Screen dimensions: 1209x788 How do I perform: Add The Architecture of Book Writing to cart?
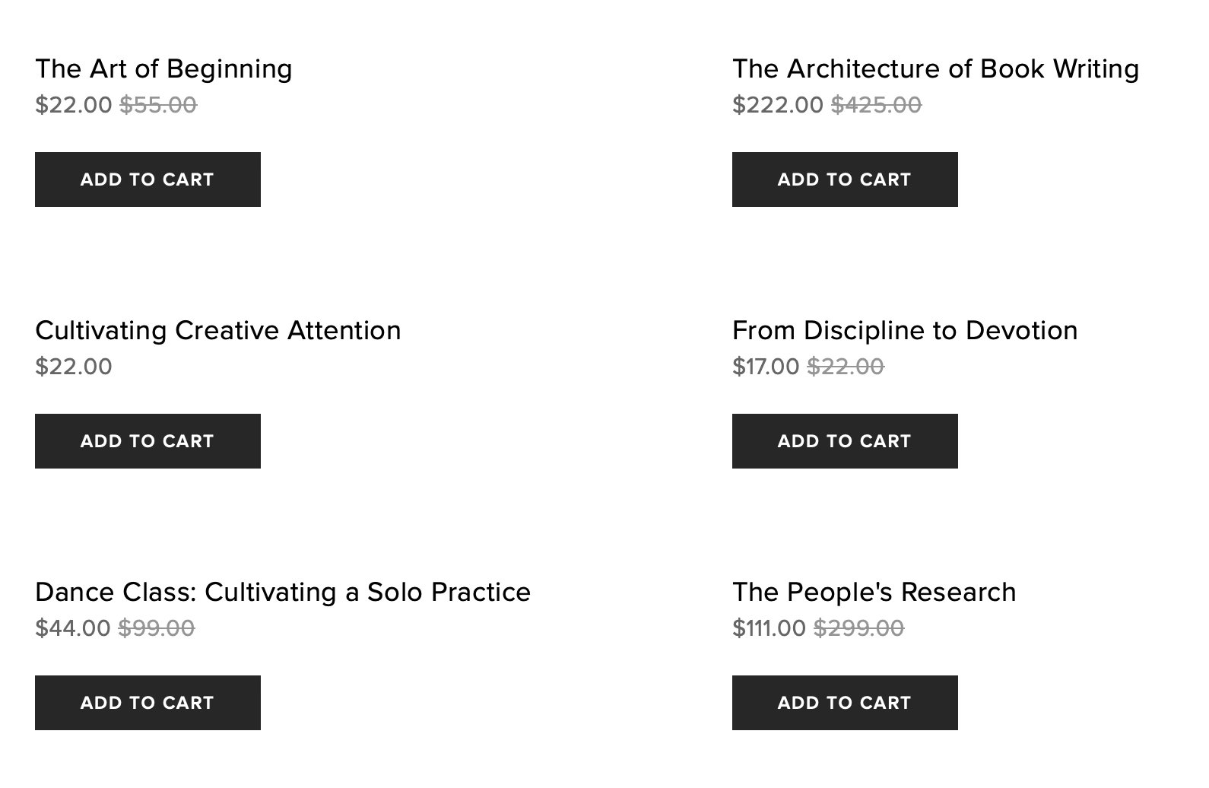point(844,180)
